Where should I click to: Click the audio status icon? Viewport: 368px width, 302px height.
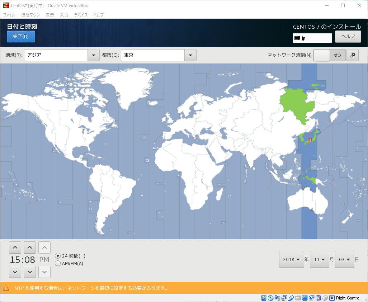click(277, 298)
